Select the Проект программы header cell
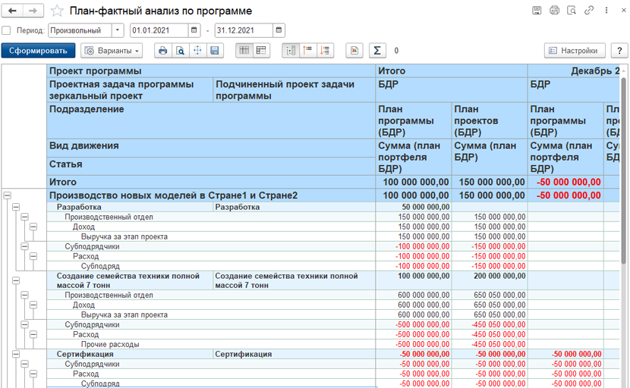This screenshot has height=388, width=630. (x=211, y=71)
